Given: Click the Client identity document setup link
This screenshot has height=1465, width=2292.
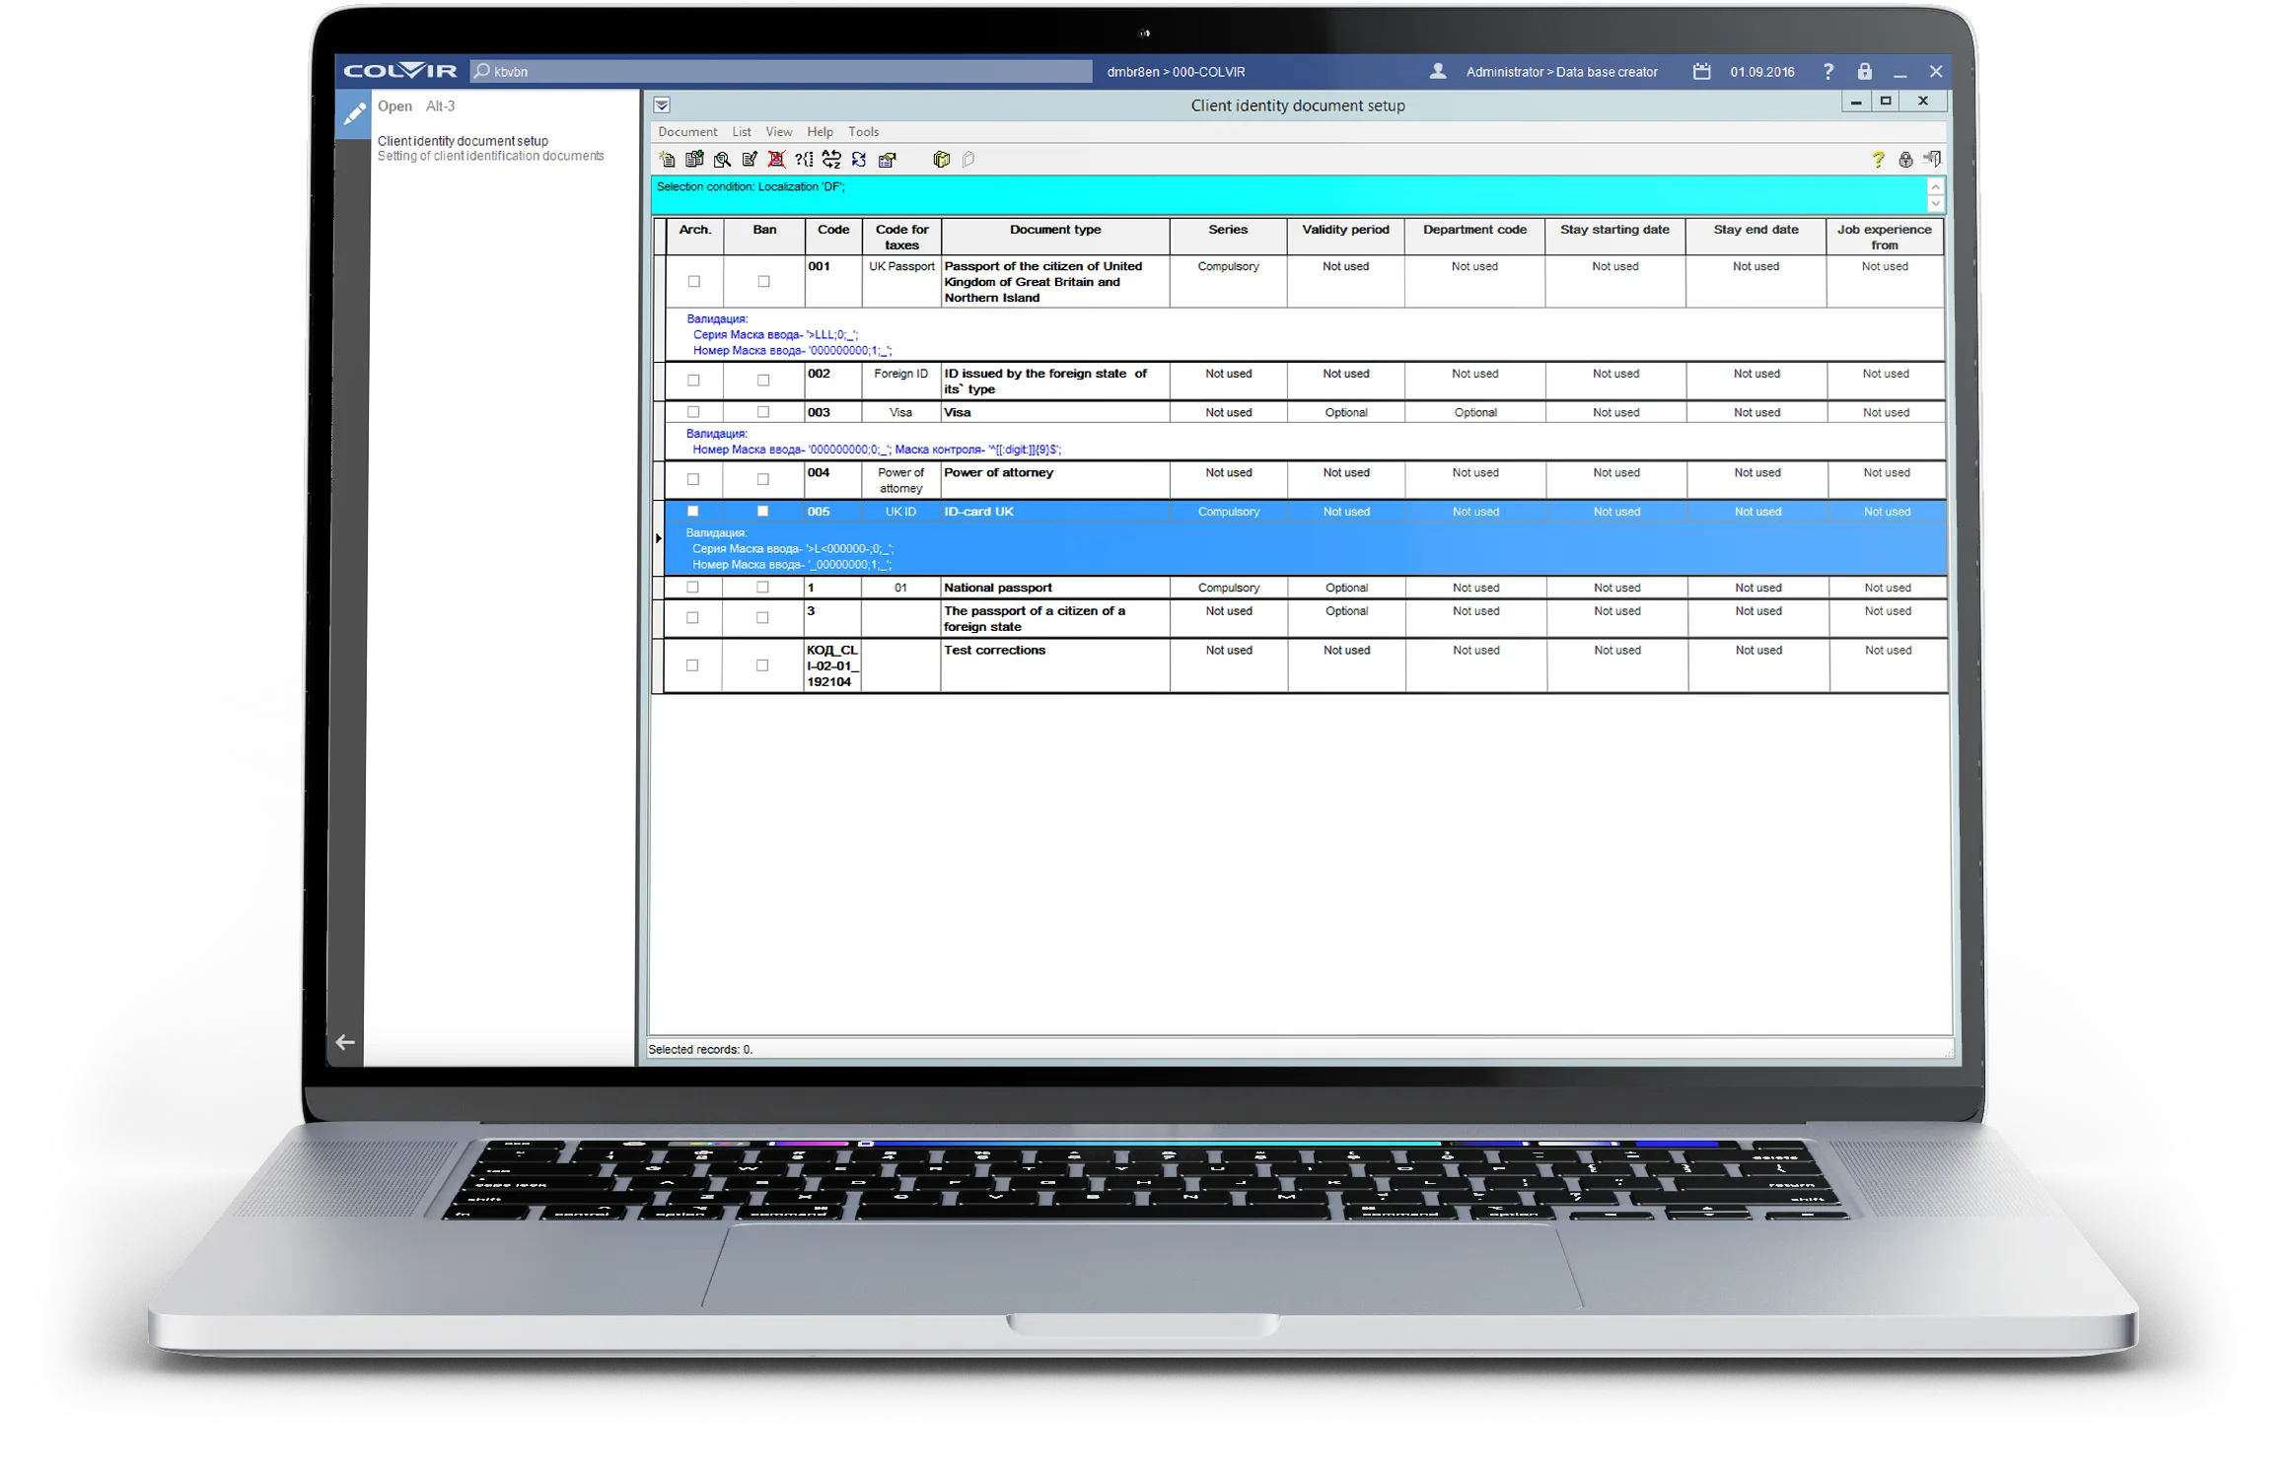Looking at the screenshot, I should (x=463, y=141).
